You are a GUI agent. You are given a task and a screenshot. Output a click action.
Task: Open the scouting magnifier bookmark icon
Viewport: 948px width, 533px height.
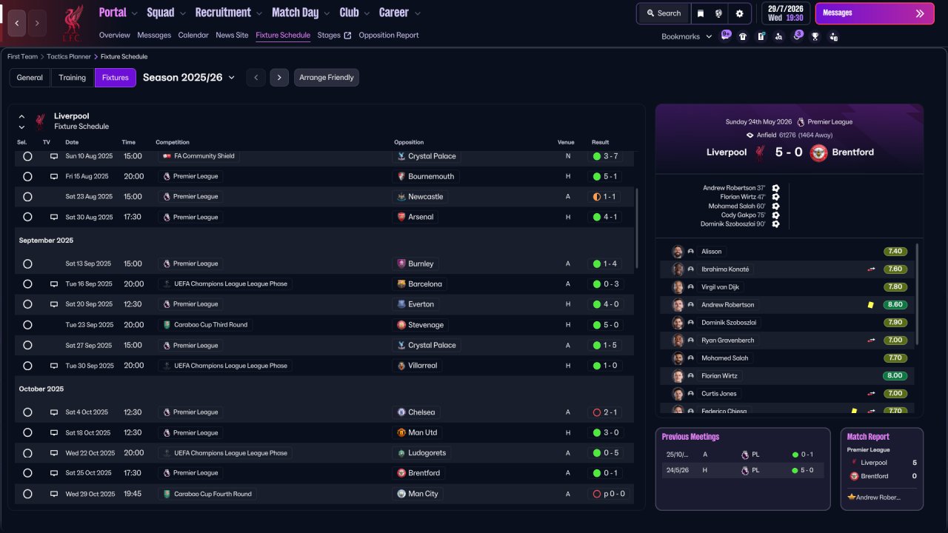(778, 36)
